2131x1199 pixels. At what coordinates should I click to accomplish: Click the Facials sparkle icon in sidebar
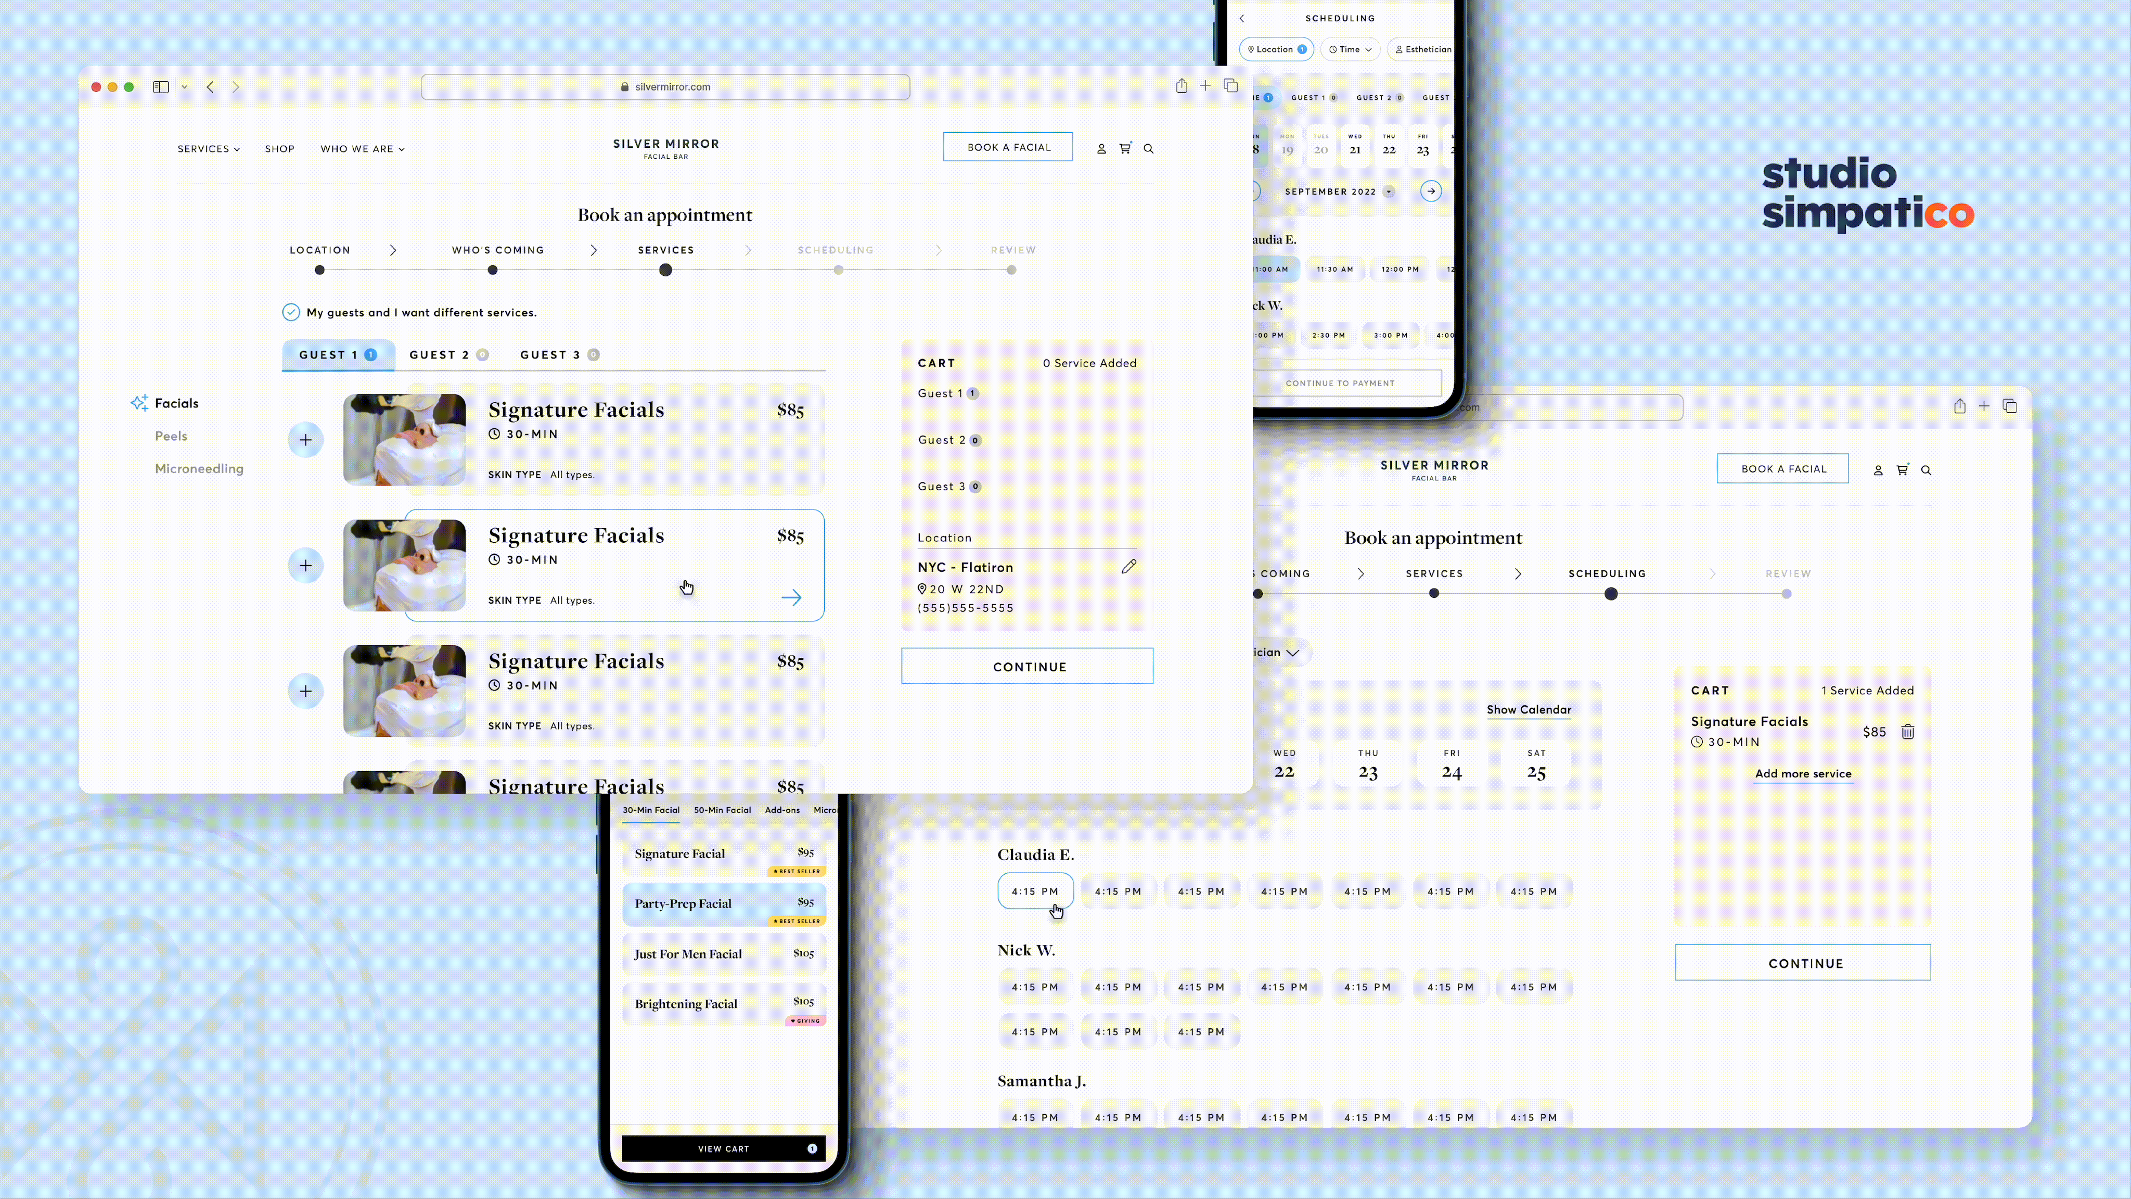(139, 403)
